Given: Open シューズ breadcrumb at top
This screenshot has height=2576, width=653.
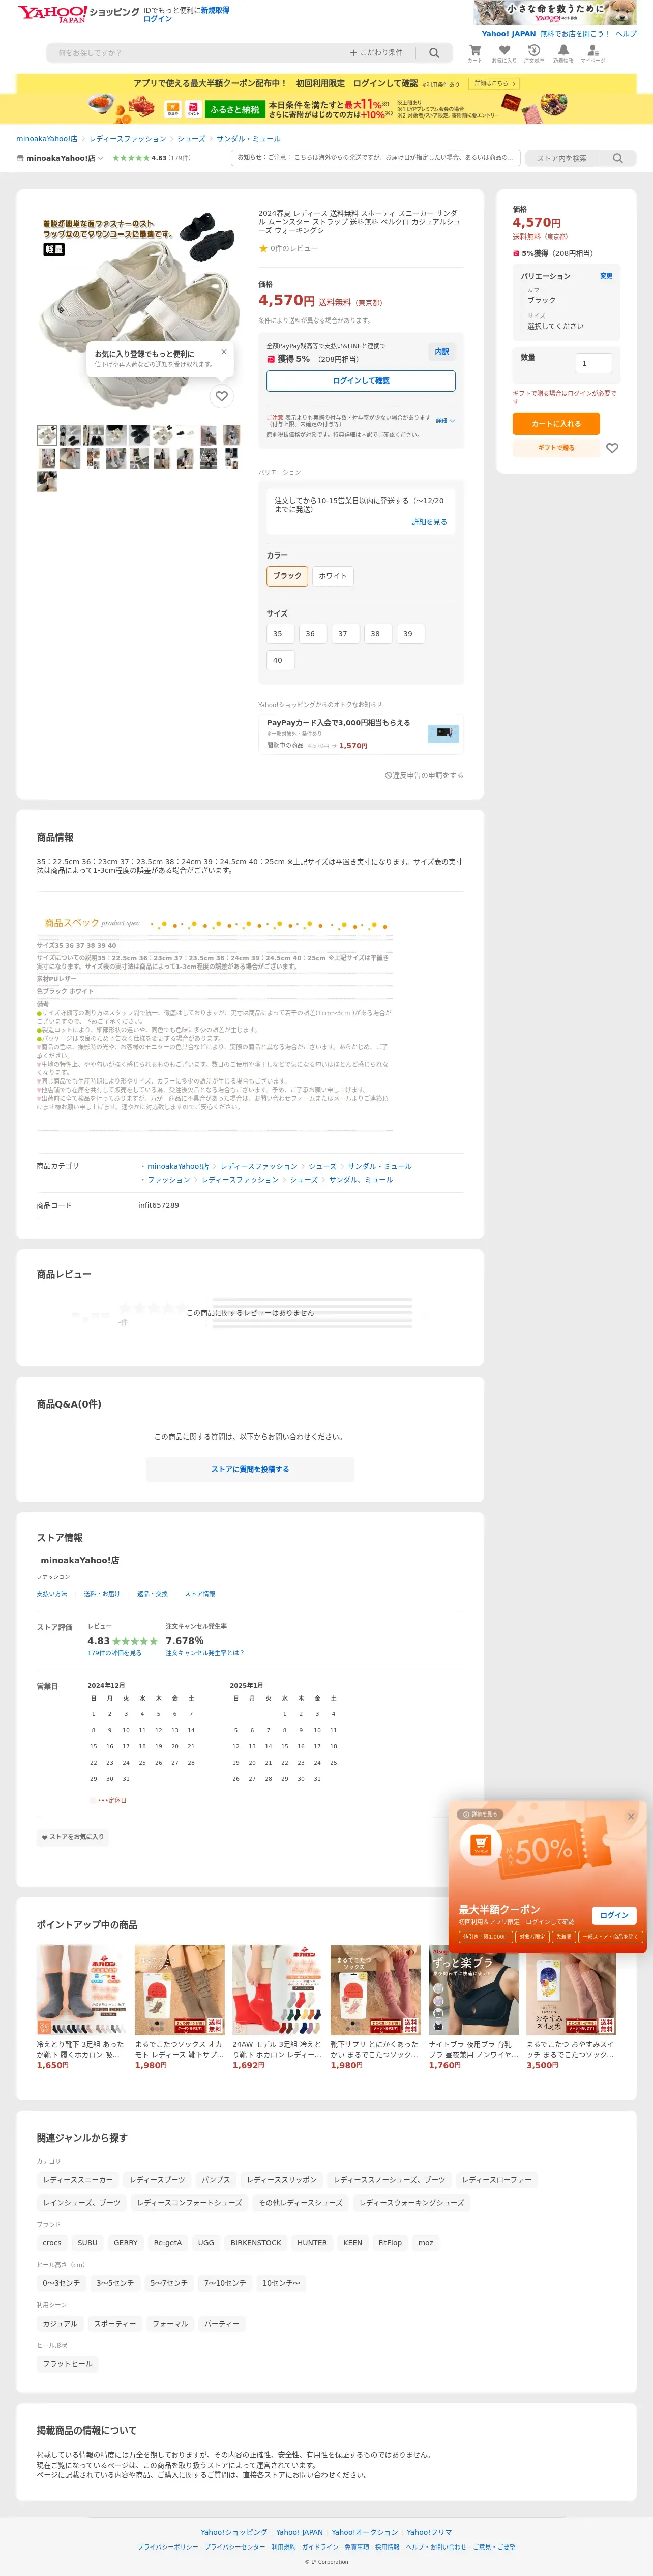Looking at the screenshot, I should tap(191, 139).
